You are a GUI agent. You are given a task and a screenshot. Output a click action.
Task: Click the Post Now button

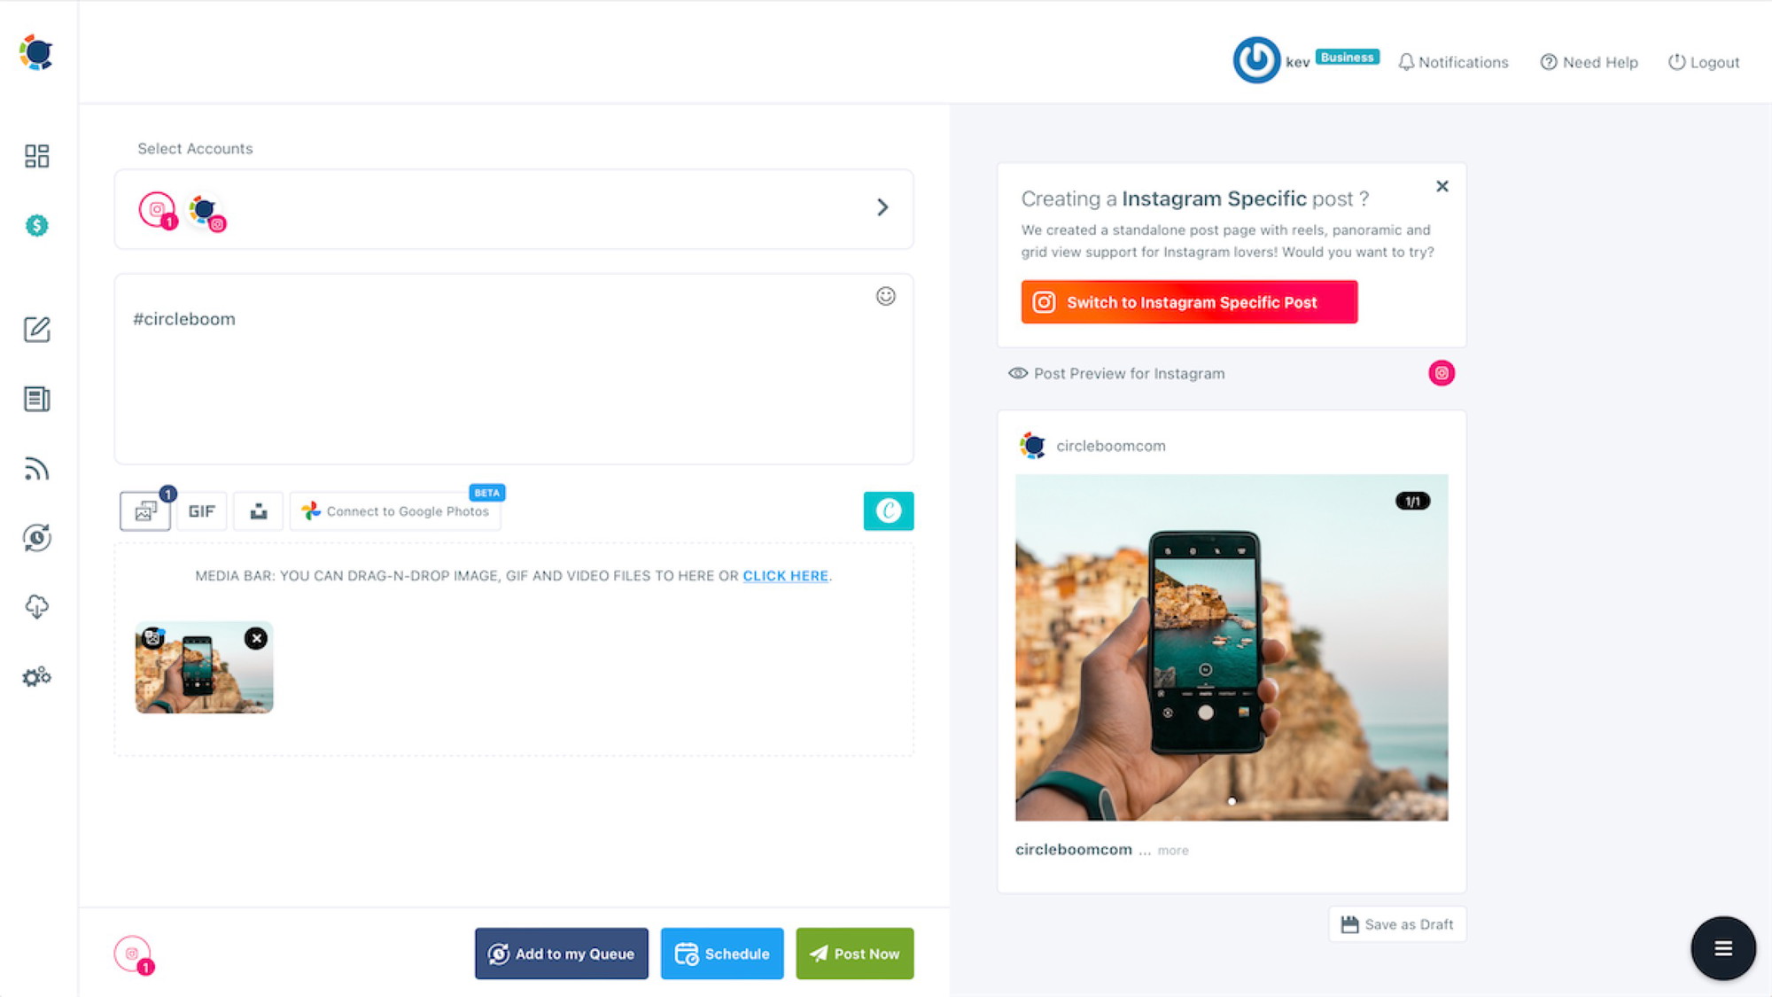(x=854, y=954)
